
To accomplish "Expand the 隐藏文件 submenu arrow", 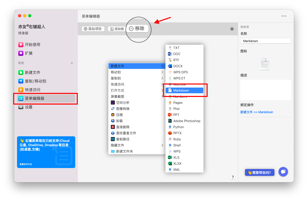I will (162, 145).
